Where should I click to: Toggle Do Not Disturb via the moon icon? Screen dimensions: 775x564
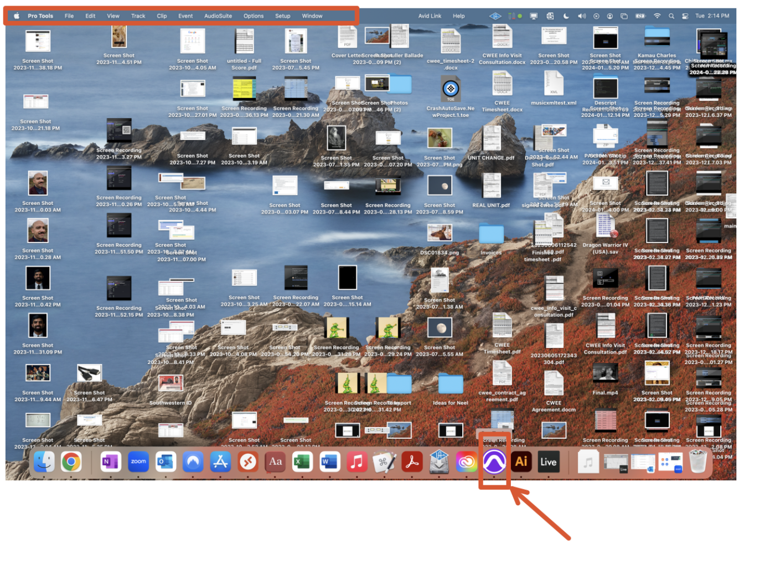tap(566, 16)
